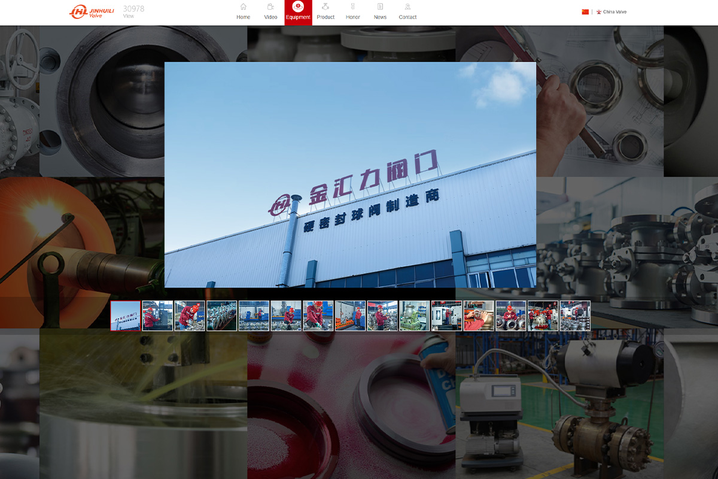Viewport: 718px width, 479px height.
Task: Select the second thumbnail in the strip
Action: pyautogui.click(x=157, y=316)
